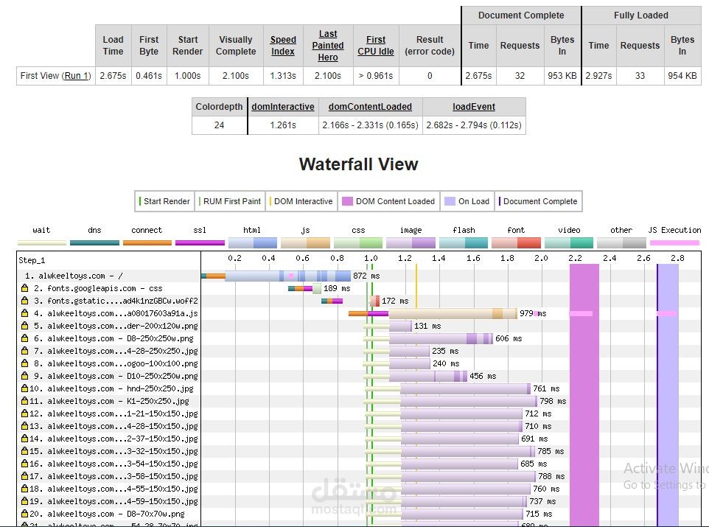
Task: Click the lock icon for request 2 fonts.googleapis.com
Action: click(24, 288)
